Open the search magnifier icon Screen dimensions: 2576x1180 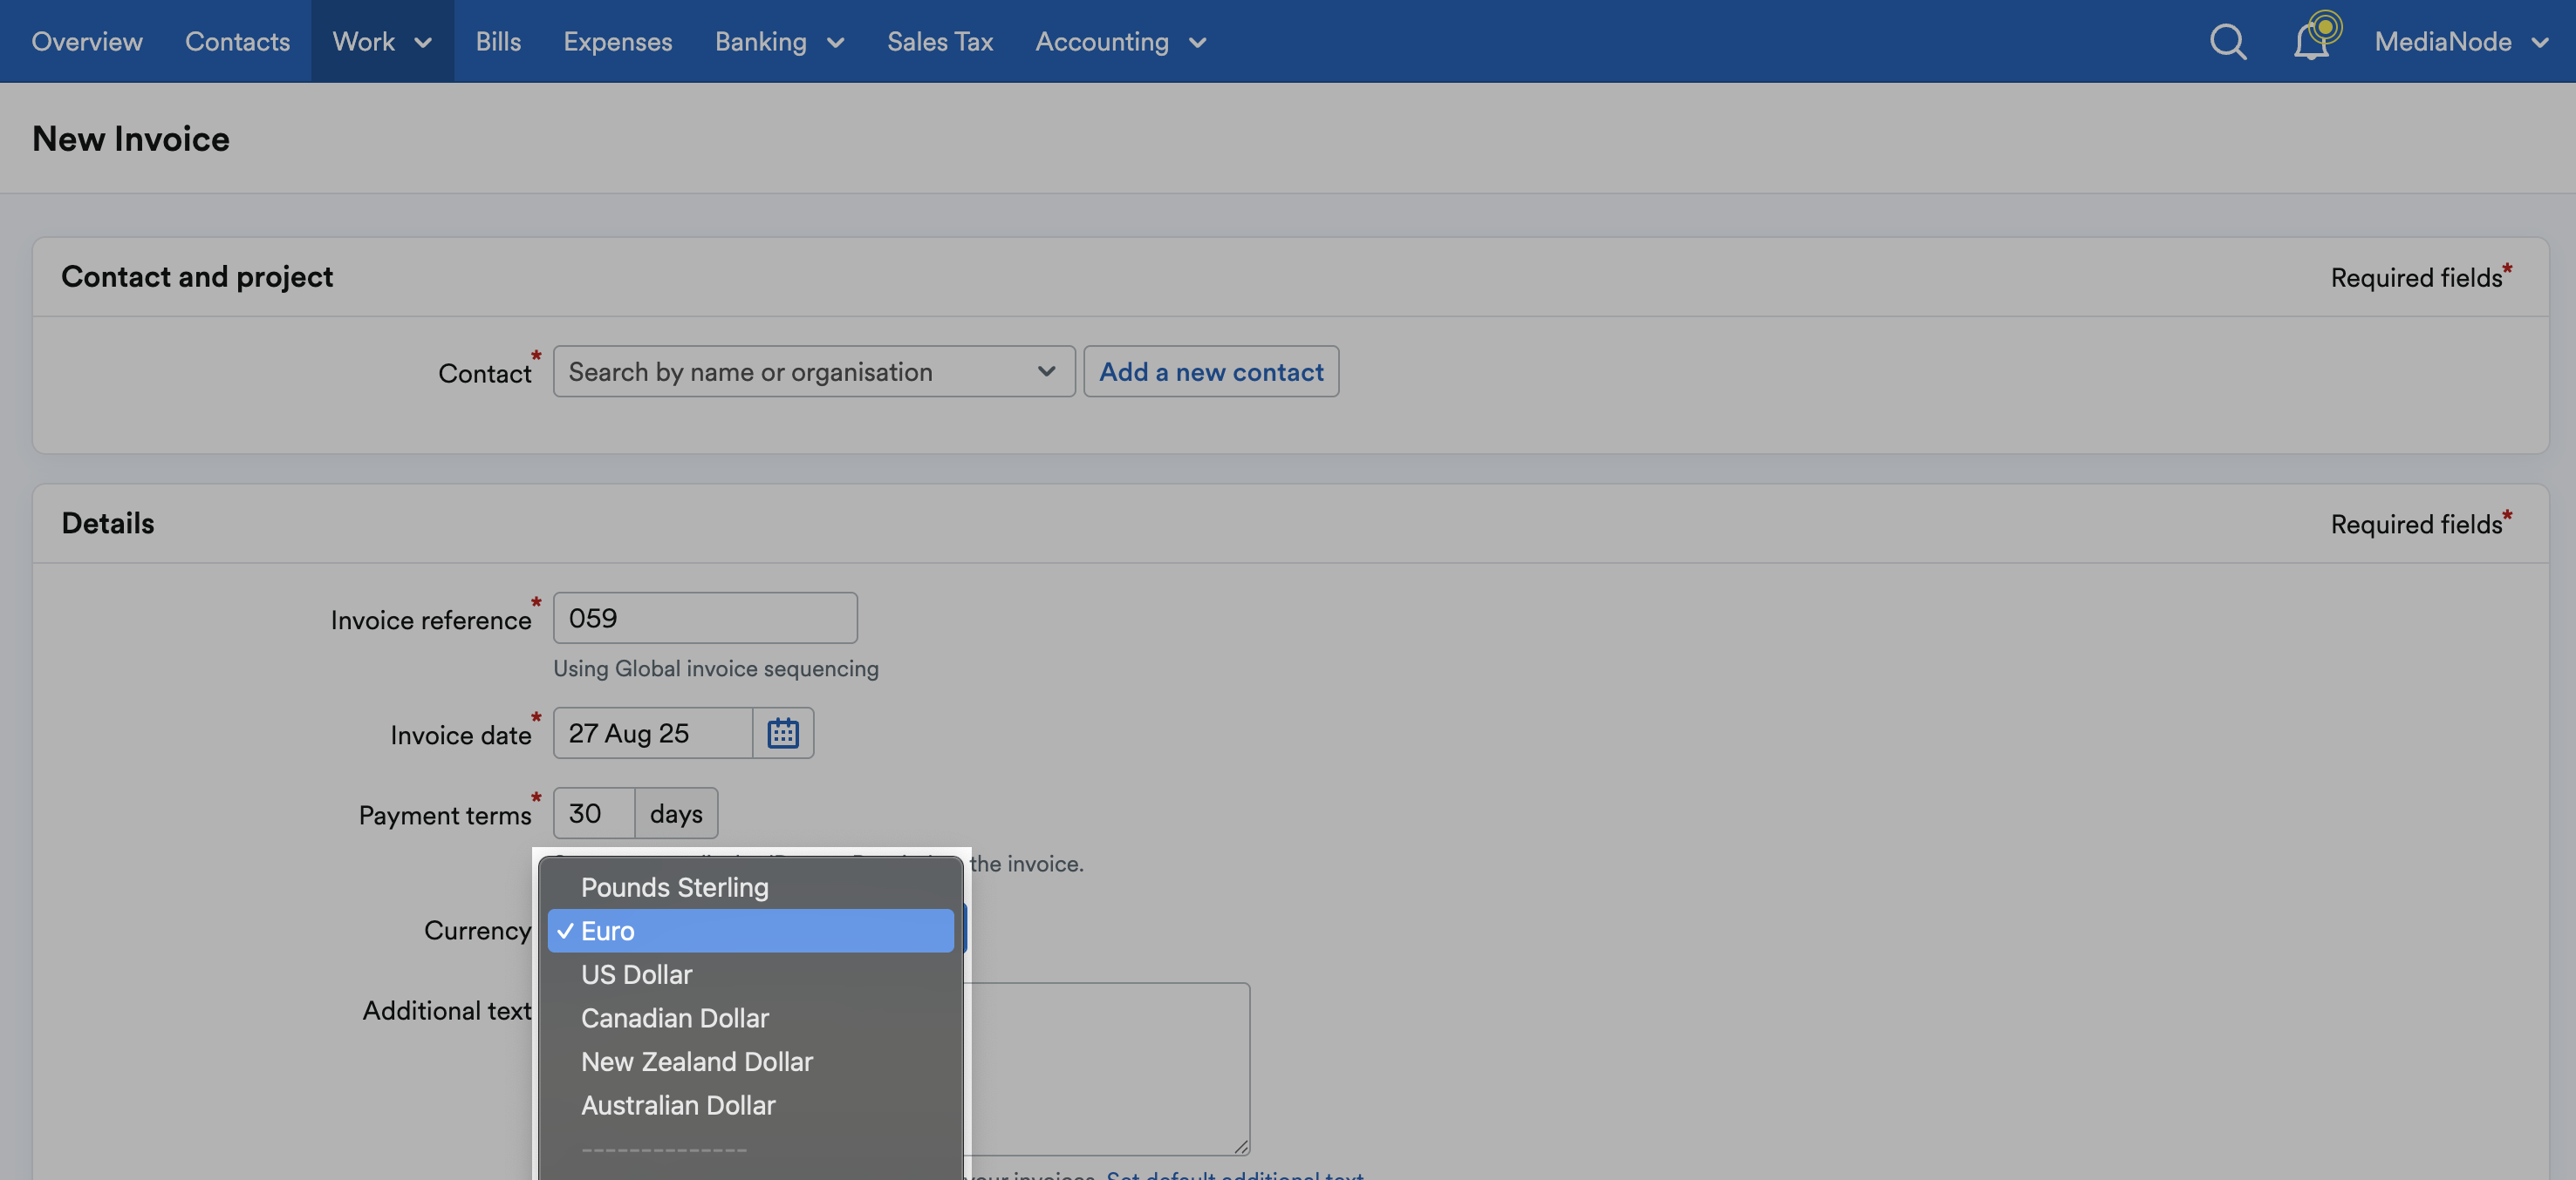pos(2227,41)
